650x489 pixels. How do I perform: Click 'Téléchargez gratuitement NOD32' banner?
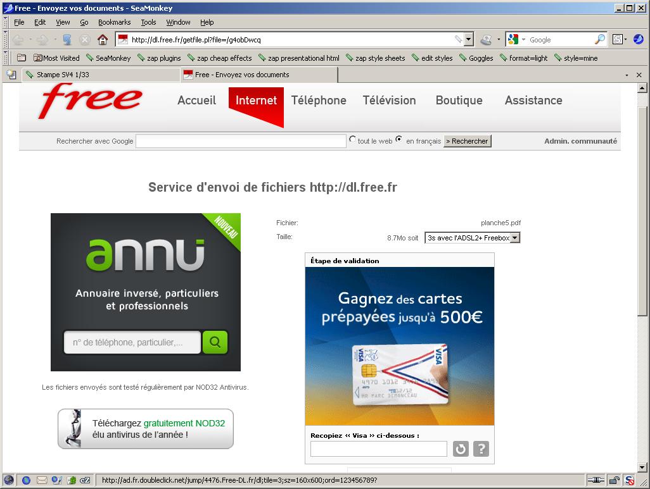point(146,429)
